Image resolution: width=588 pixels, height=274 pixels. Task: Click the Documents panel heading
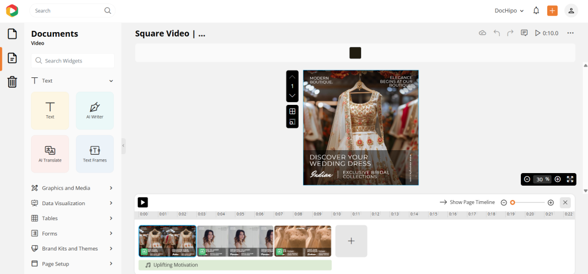click(x=55, y=34)
